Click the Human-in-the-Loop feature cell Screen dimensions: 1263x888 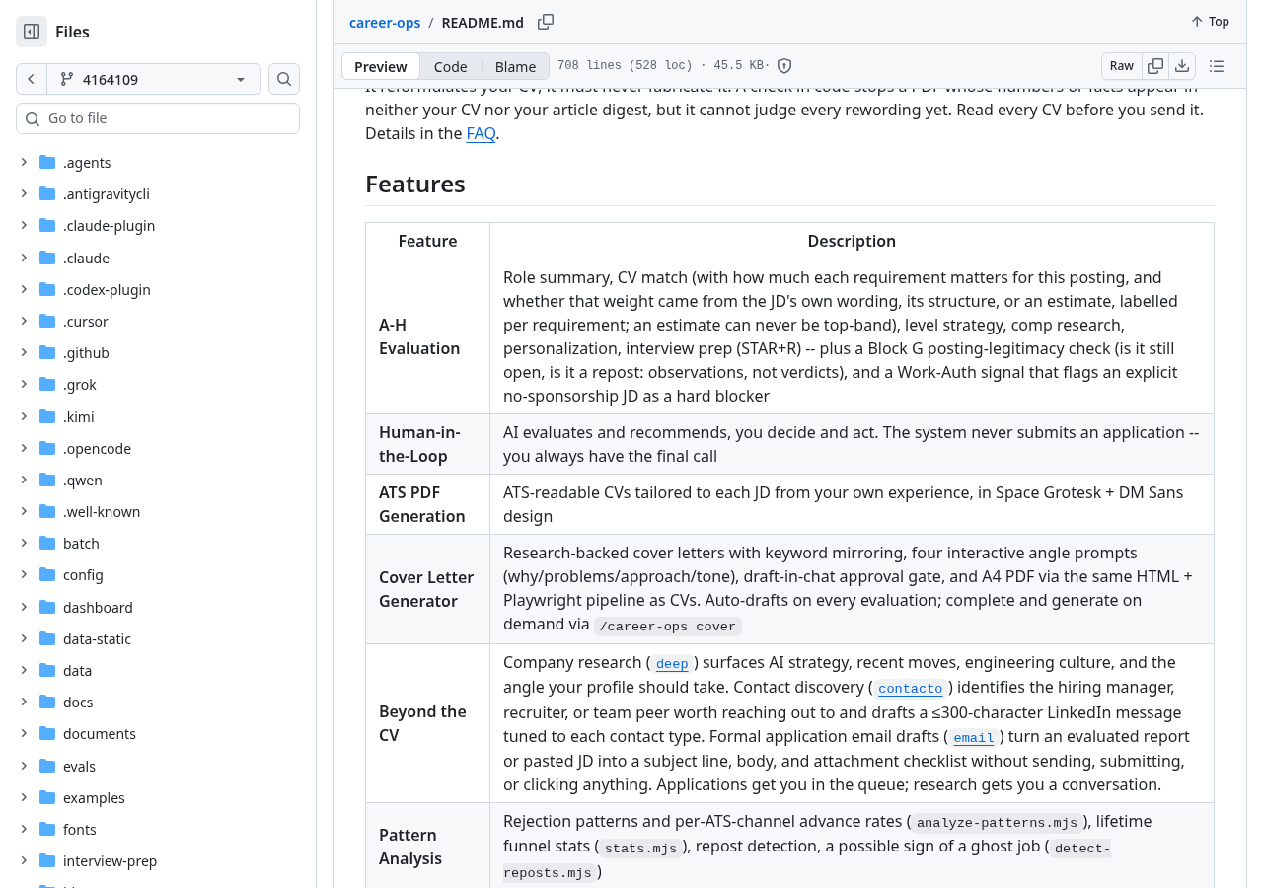(x=427, y=444)
